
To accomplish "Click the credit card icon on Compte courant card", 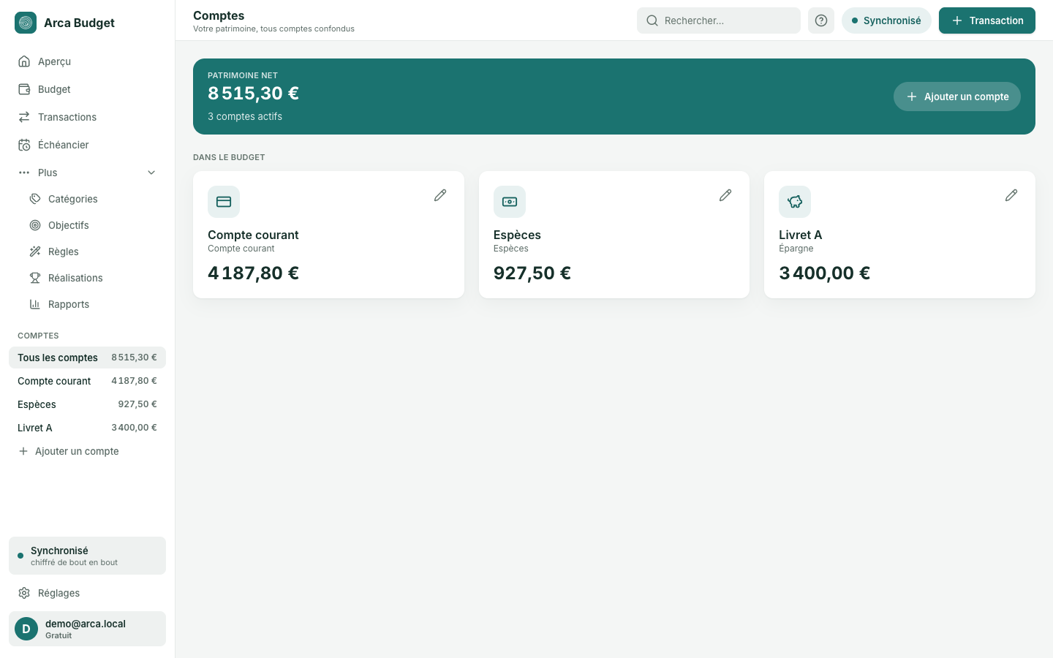I will point(224,202).
